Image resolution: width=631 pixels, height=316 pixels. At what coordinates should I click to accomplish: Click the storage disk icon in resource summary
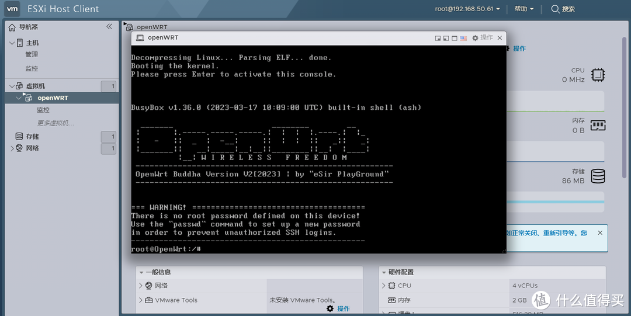pos(598,176)
